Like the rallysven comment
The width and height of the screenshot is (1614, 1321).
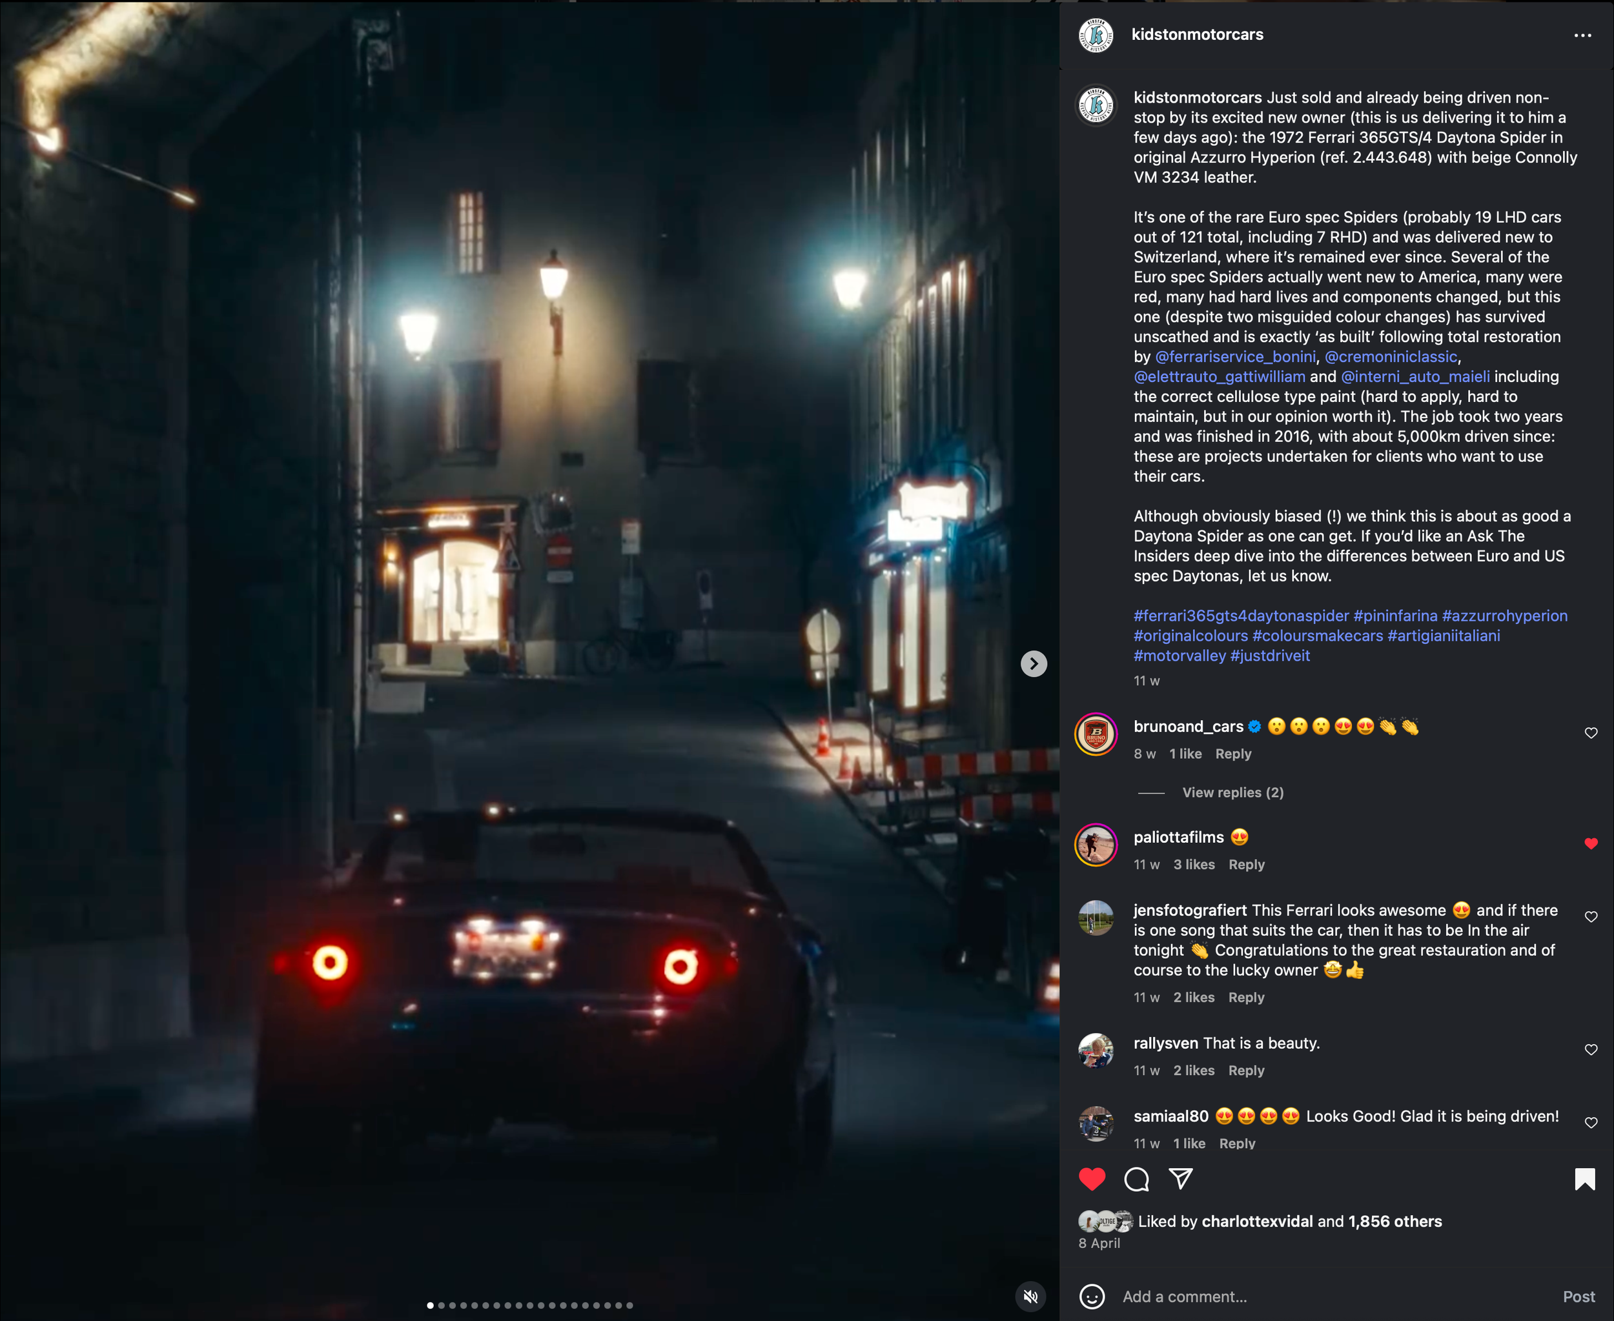click(x=1590, y=1049)
